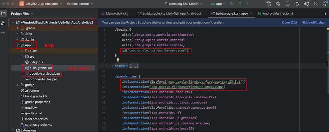Debug app with the green bug icon
This screenshot has height=132, width=329.
point(240,4)
